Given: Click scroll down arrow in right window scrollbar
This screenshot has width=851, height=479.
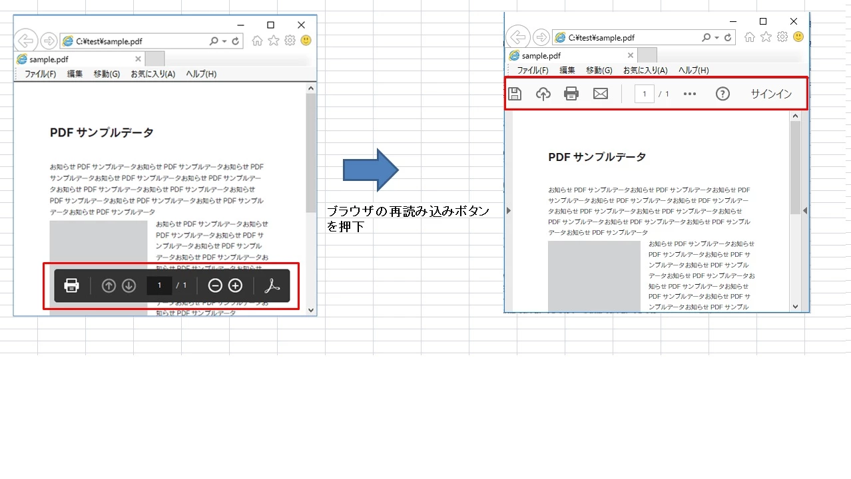Looking at the screenshot, I should (x=795, y=307).
